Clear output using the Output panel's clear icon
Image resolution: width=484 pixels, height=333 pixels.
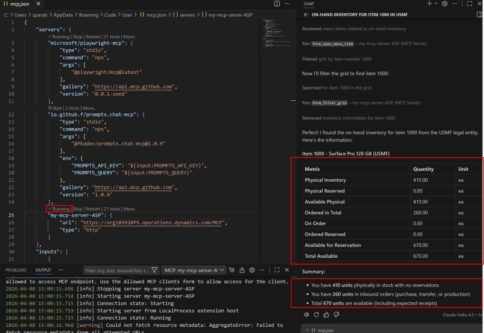(x=231, y=270)
